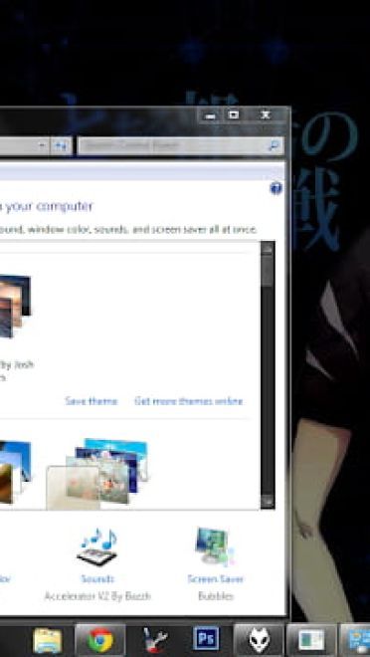Click the Screen Saver label link
Viewport: 370px width, 657px height.
(216, 579)
